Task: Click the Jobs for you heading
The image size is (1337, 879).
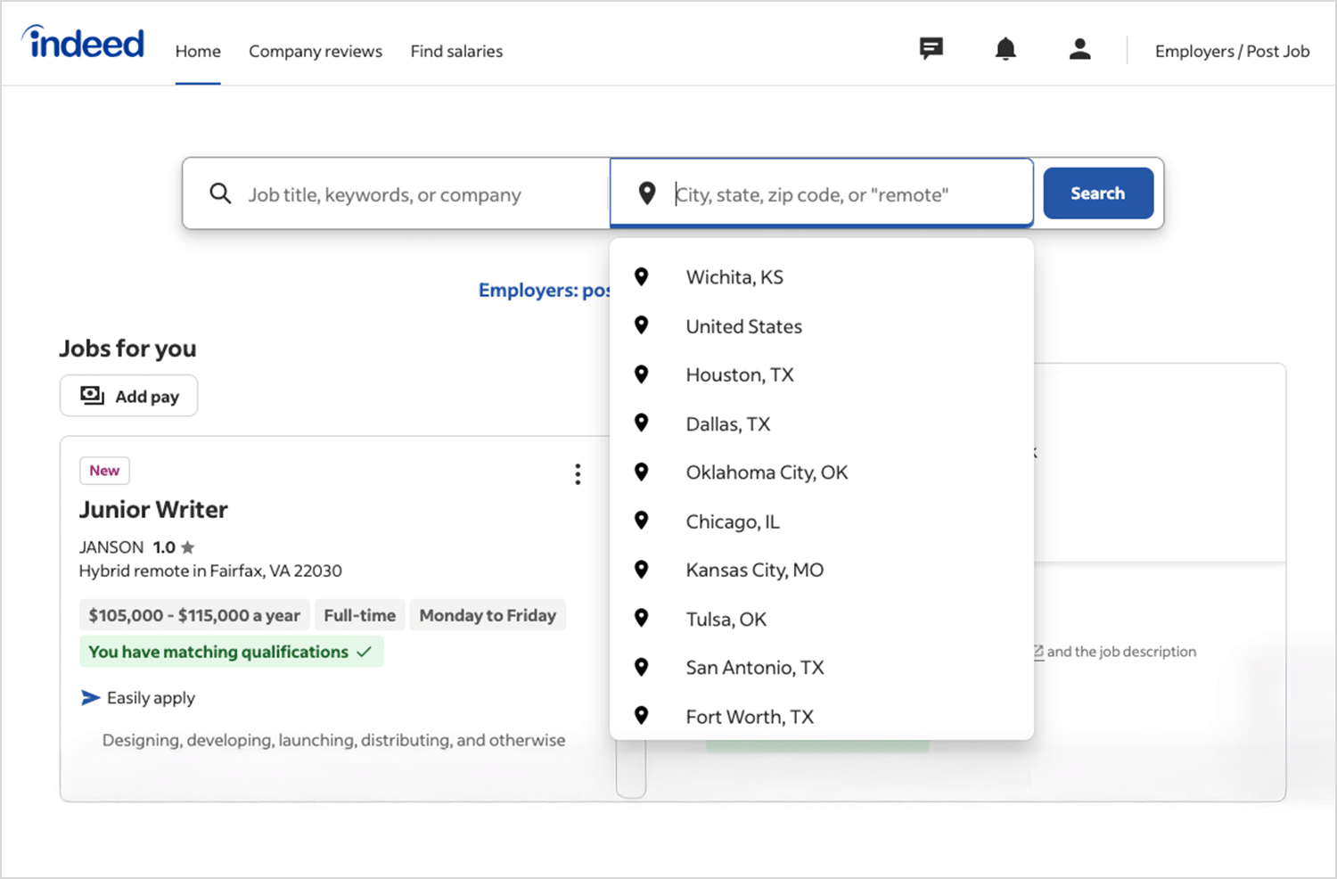Action: [127, 349]
